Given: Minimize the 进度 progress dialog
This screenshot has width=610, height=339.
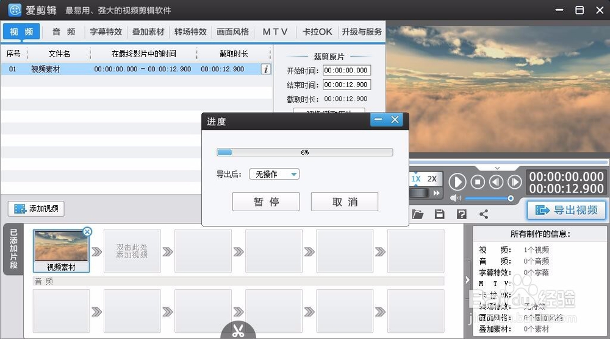Looking at the screenshot, I should point(378,120).
